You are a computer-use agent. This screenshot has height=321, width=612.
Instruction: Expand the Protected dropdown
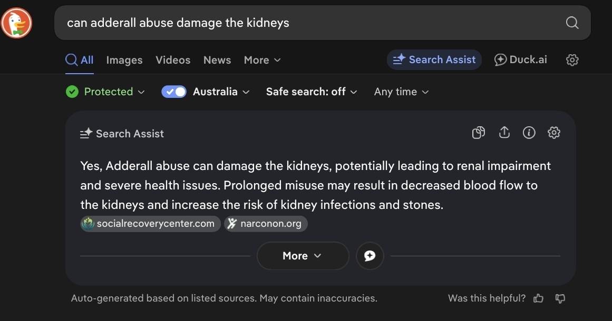point(105,91)
